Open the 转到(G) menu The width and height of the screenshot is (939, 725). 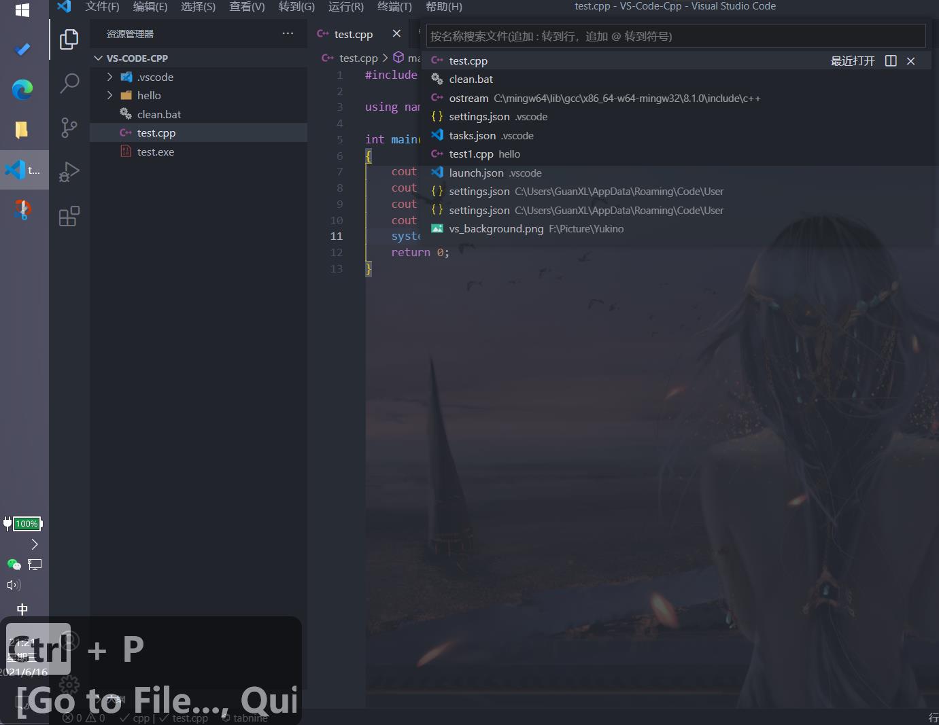(296, 7)
